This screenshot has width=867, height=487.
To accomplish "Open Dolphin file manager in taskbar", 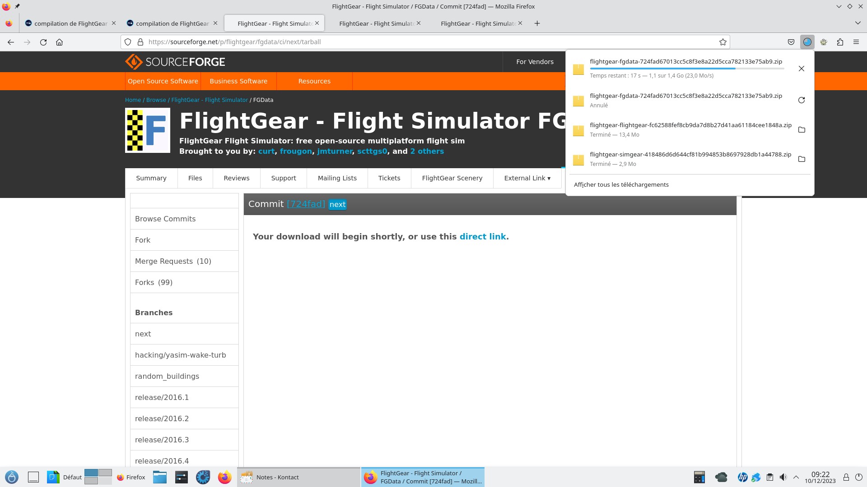I will [159, 477].
